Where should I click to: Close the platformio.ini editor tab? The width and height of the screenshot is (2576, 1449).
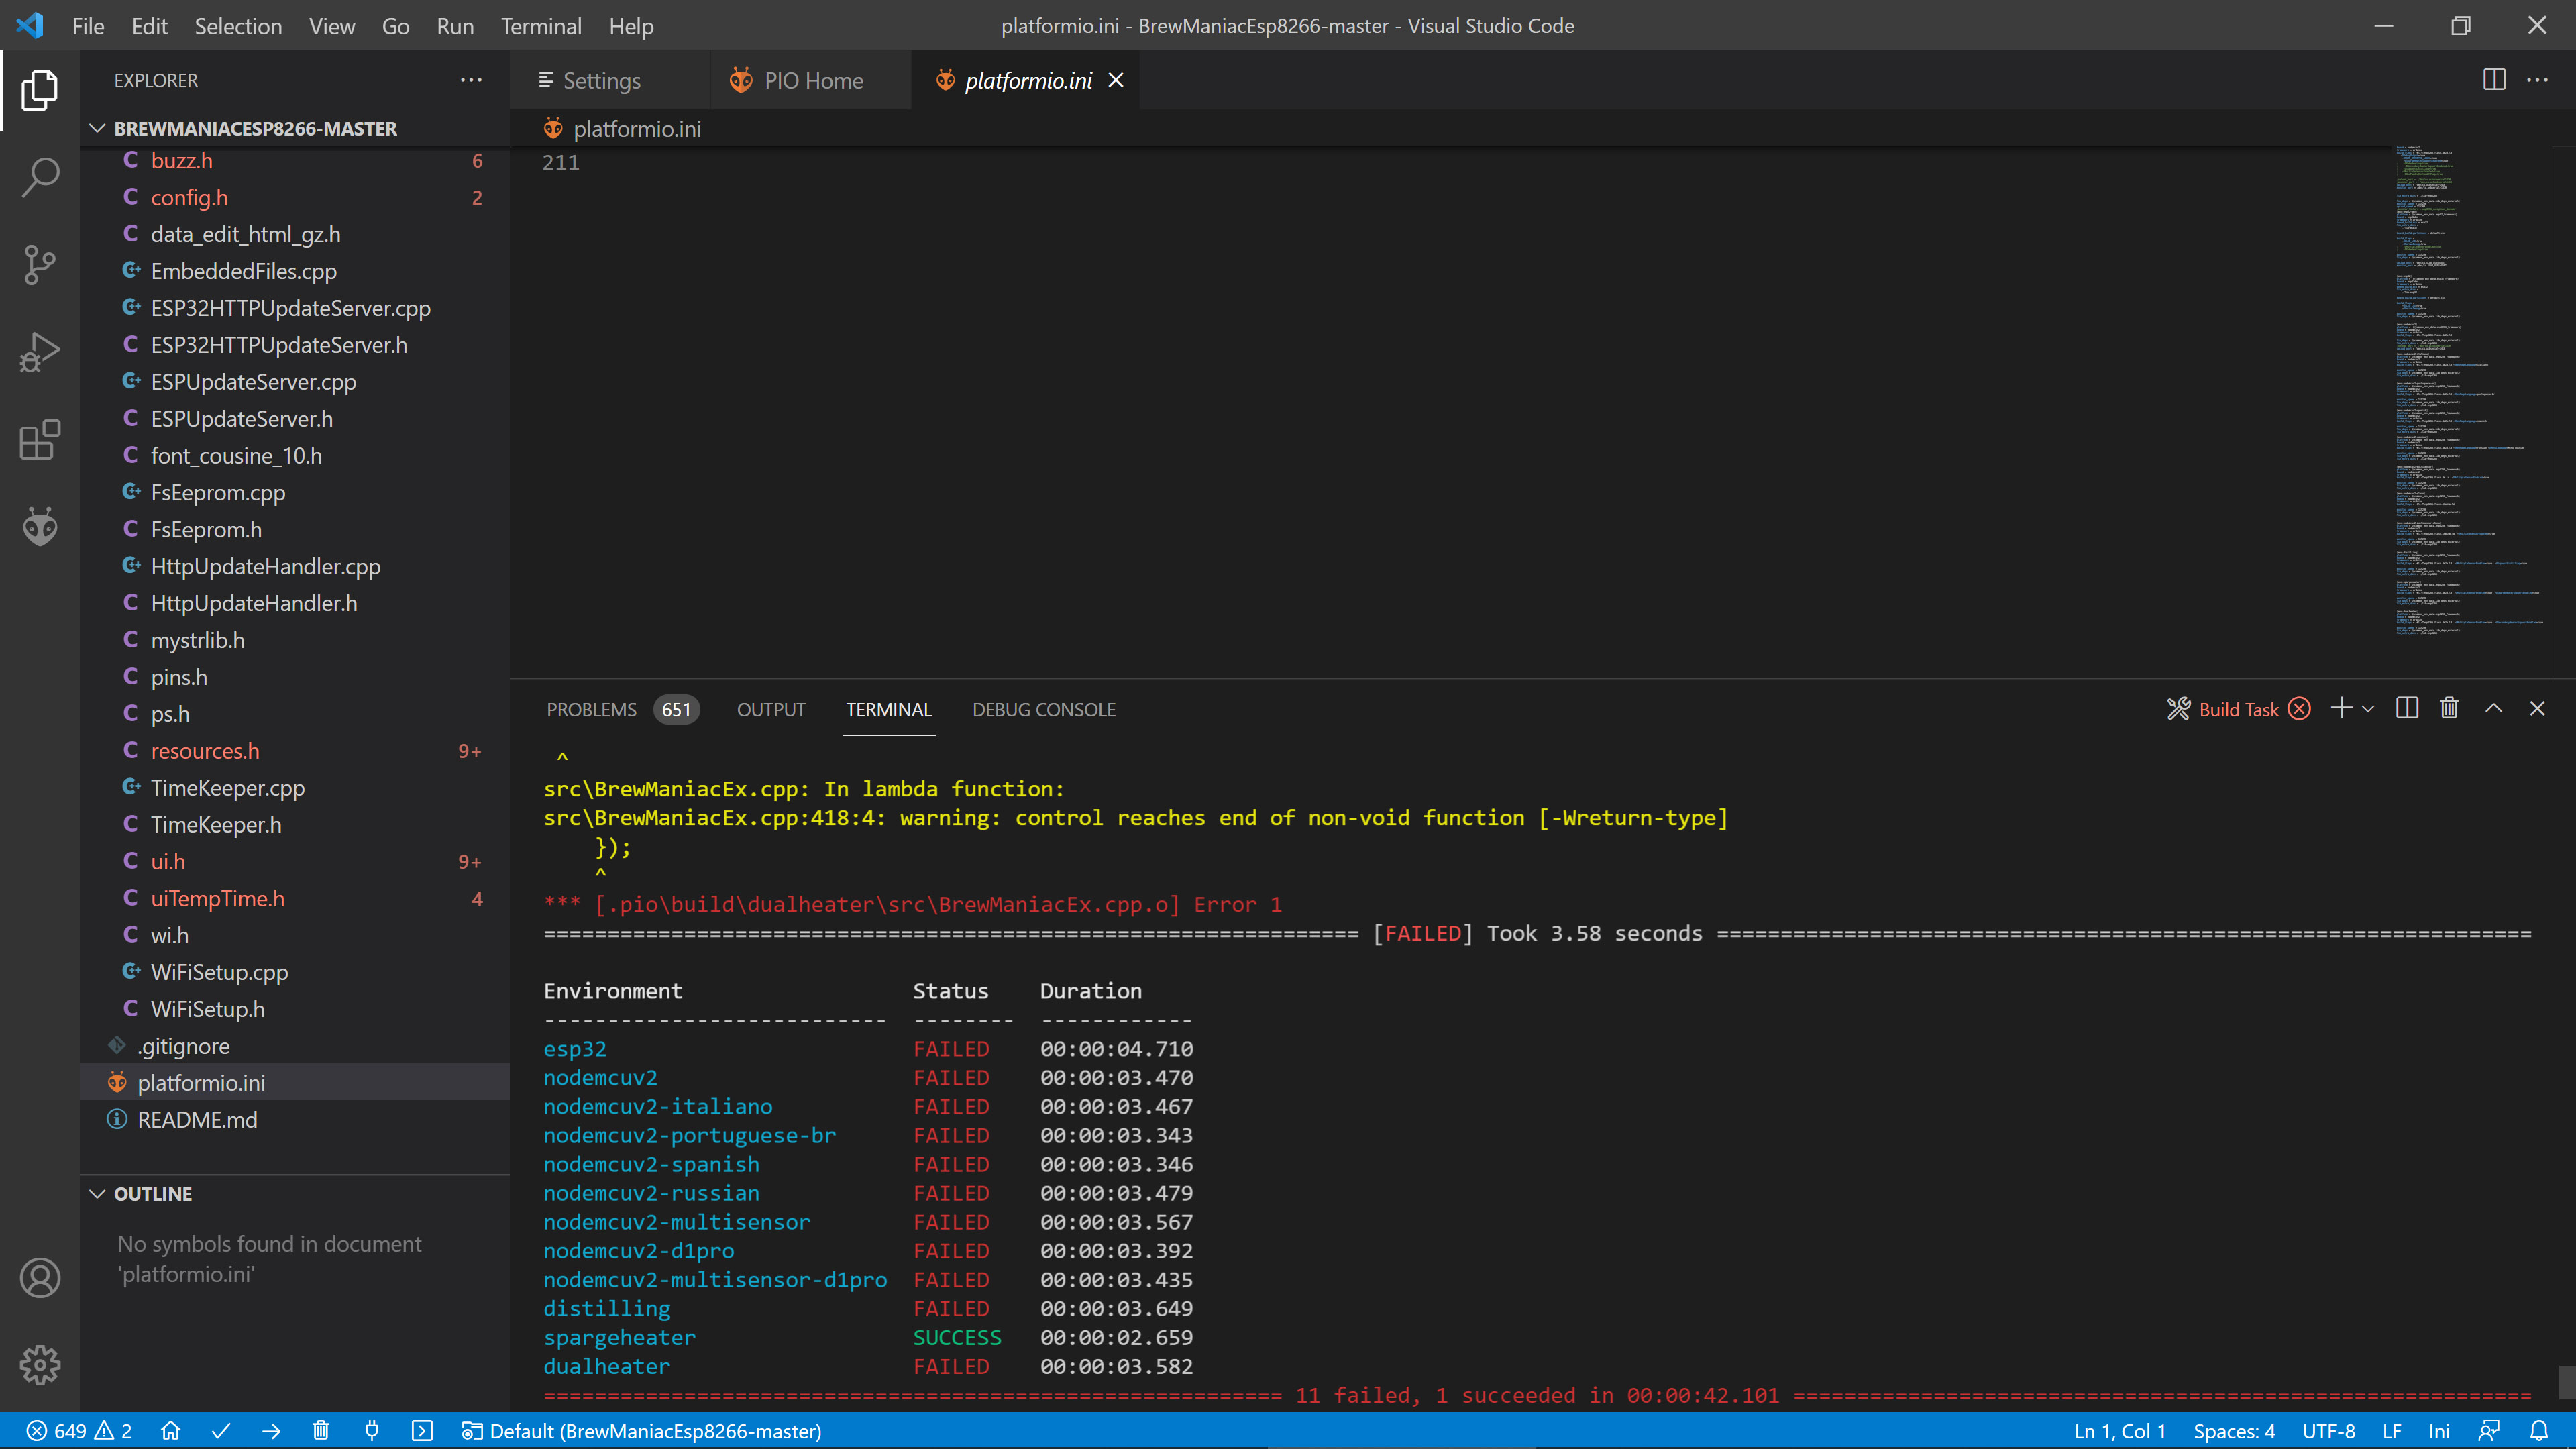click(1116, 80)
